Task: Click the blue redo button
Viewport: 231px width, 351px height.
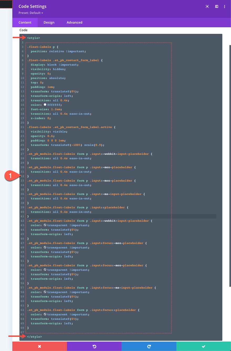Action: click(x=149, y=346)
